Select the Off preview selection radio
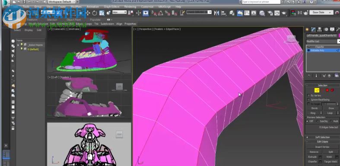 [307, 121]
